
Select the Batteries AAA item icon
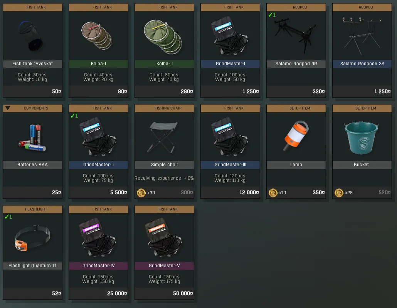[x=33, y=138]
